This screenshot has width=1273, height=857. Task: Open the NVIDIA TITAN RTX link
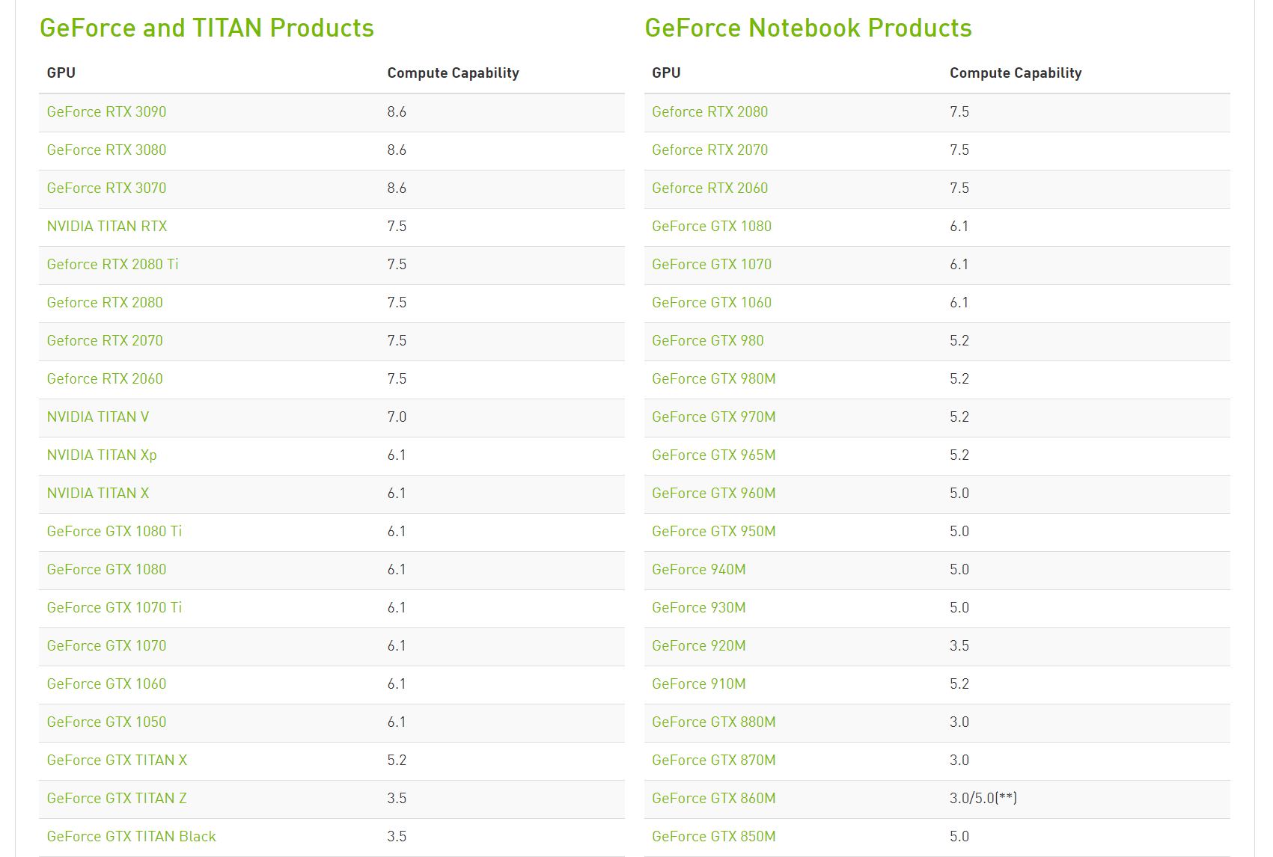tap(107, 227)
